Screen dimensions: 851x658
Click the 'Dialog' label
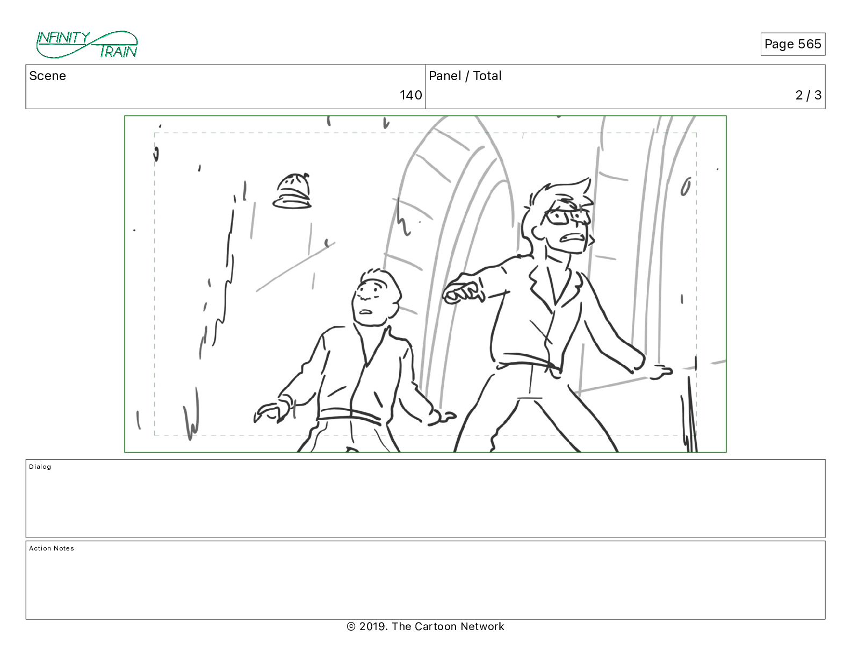pyautogui.click(x=40, y=467)
